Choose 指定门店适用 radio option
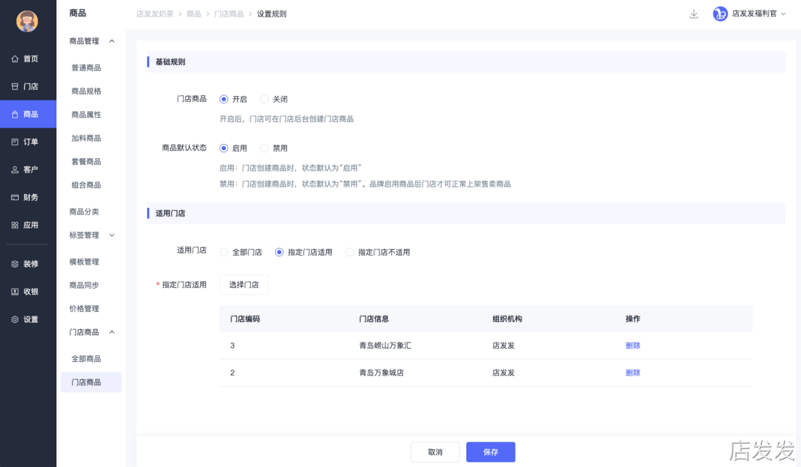Viewport: 801px width, 467px height. (279, 252)
